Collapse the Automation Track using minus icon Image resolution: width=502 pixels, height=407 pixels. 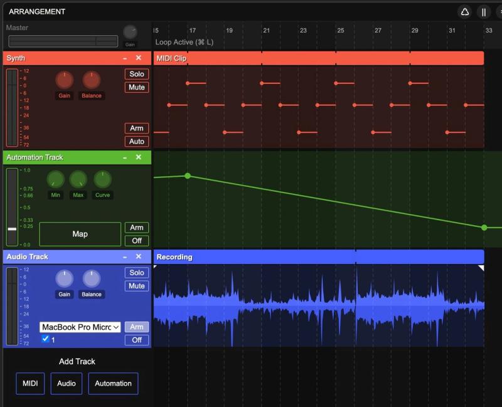point(125,157)
